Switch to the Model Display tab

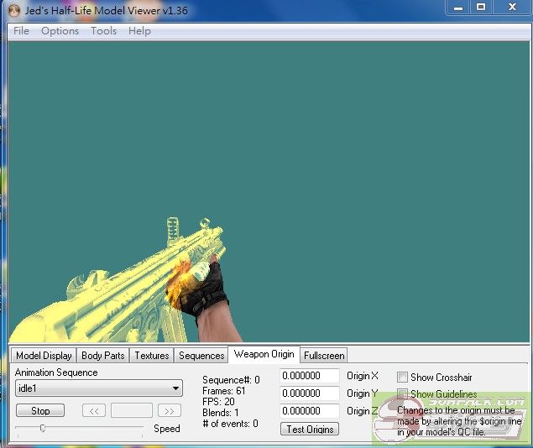point(44,356)
